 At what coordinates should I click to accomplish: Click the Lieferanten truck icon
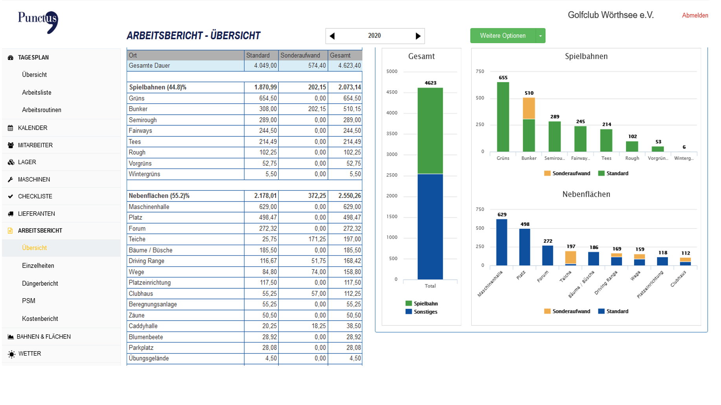click(11, 214)
